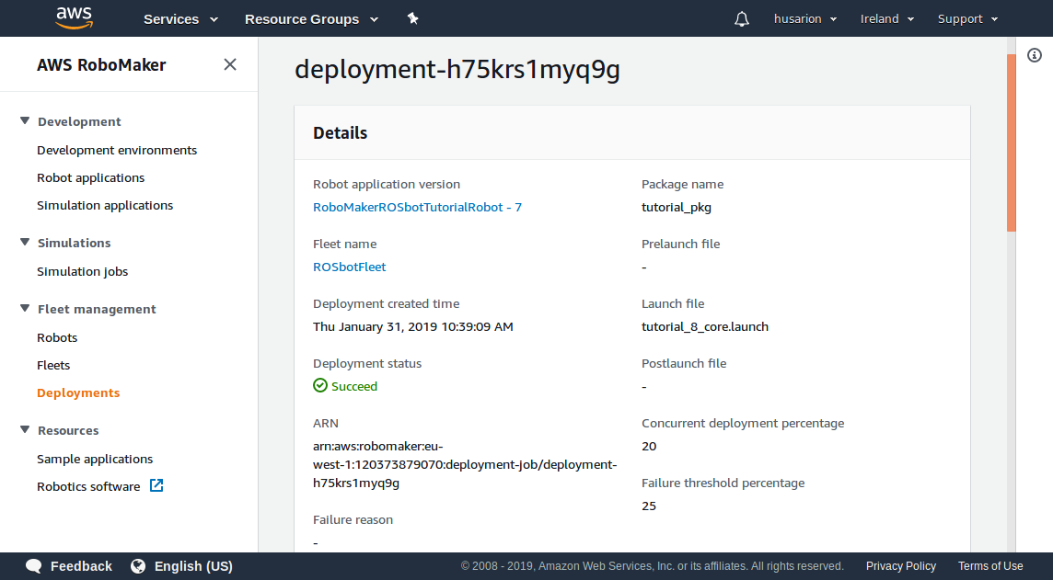This screenshot has width=1053, height=580.
Task: Click the ARN value text
Action: (x=465, y=464)
